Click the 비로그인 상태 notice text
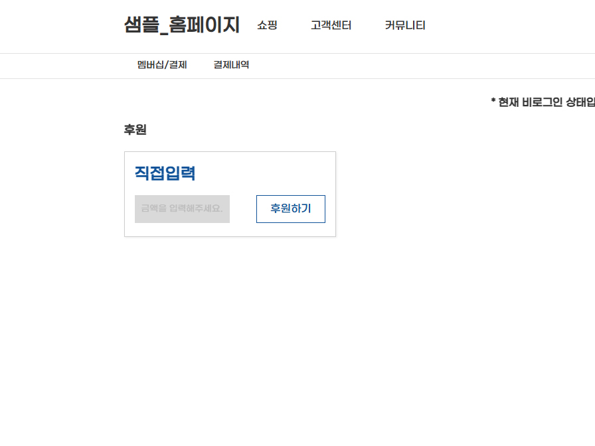Image resolution: width=595 pixels, height=446 pixels. (x=543, y=102)
